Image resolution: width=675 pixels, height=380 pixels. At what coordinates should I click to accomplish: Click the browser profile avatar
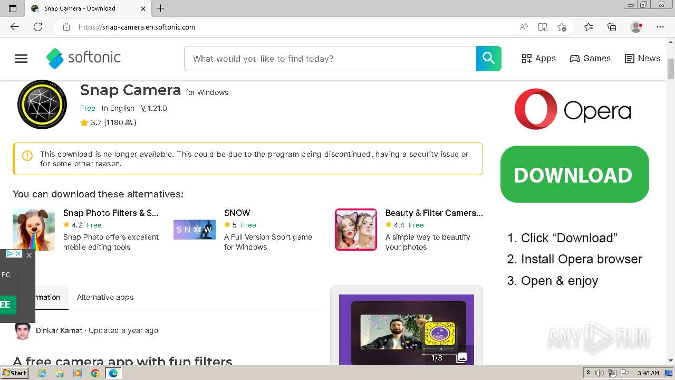637,27
